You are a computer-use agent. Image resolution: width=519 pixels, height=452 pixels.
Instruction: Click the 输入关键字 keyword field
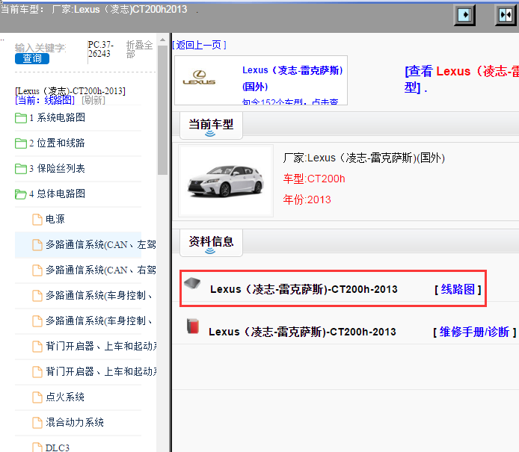tap(40, 48)
